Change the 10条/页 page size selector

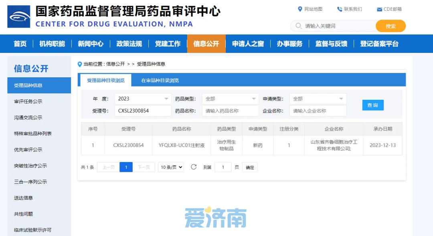[x=171, y=167]
